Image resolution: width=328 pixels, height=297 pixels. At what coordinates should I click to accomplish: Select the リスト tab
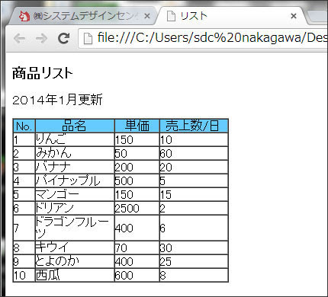[x=230, y=16]
